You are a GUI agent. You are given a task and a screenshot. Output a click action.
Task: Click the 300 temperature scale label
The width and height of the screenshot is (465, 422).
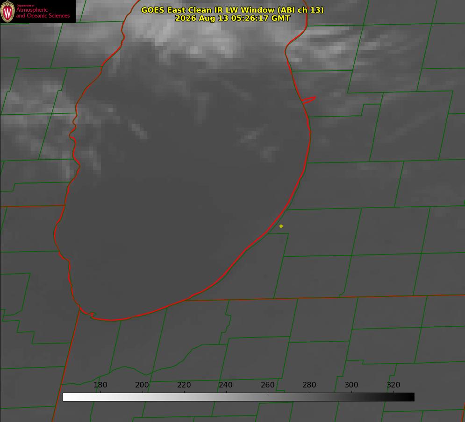click(351, 385)
